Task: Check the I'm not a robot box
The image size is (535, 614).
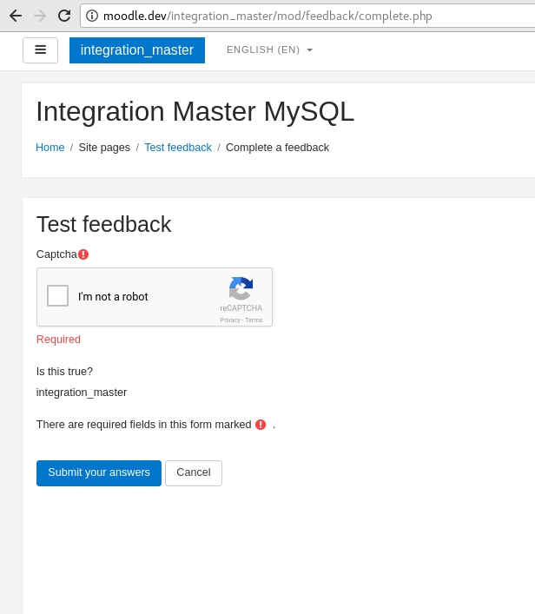Action: (57, 295)
